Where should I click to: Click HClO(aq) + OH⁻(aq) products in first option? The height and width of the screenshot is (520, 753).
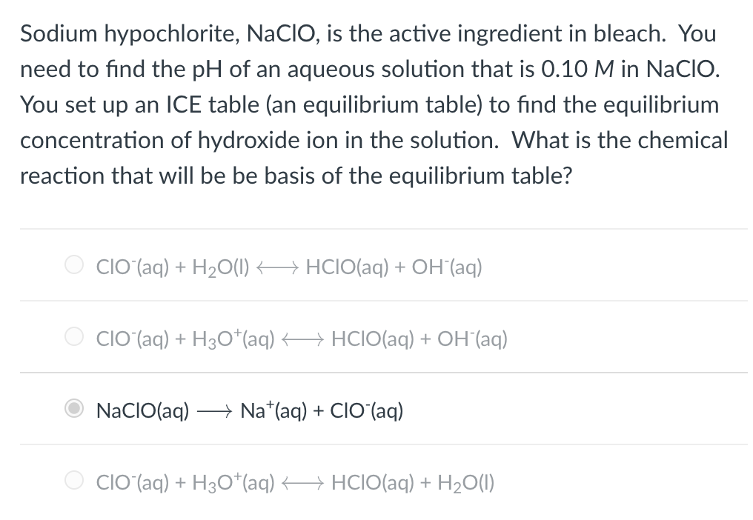point(394,267)
